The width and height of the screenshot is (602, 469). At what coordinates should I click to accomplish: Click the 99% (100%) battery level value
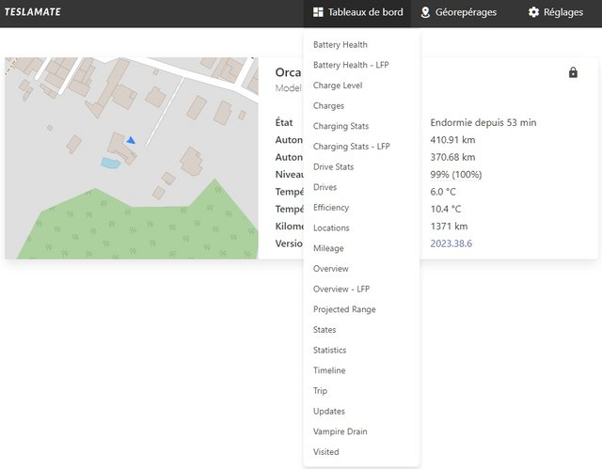point(455,175)
